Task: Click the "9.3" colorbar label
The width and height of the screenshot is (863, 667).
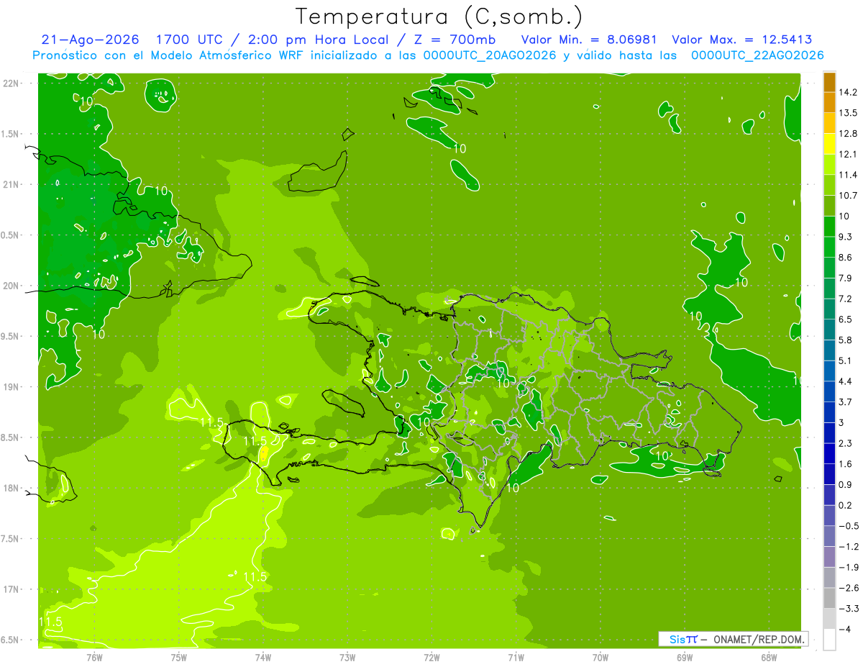Action: 845,237
